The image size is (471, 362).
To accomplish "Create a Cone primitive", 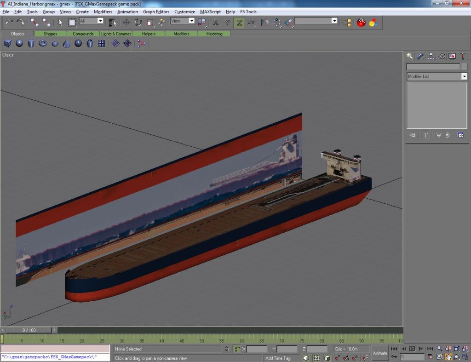I will coord(66,43).
